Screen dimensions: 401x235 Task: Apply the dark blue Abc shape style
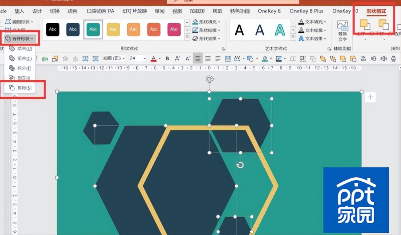coord(73,29)
